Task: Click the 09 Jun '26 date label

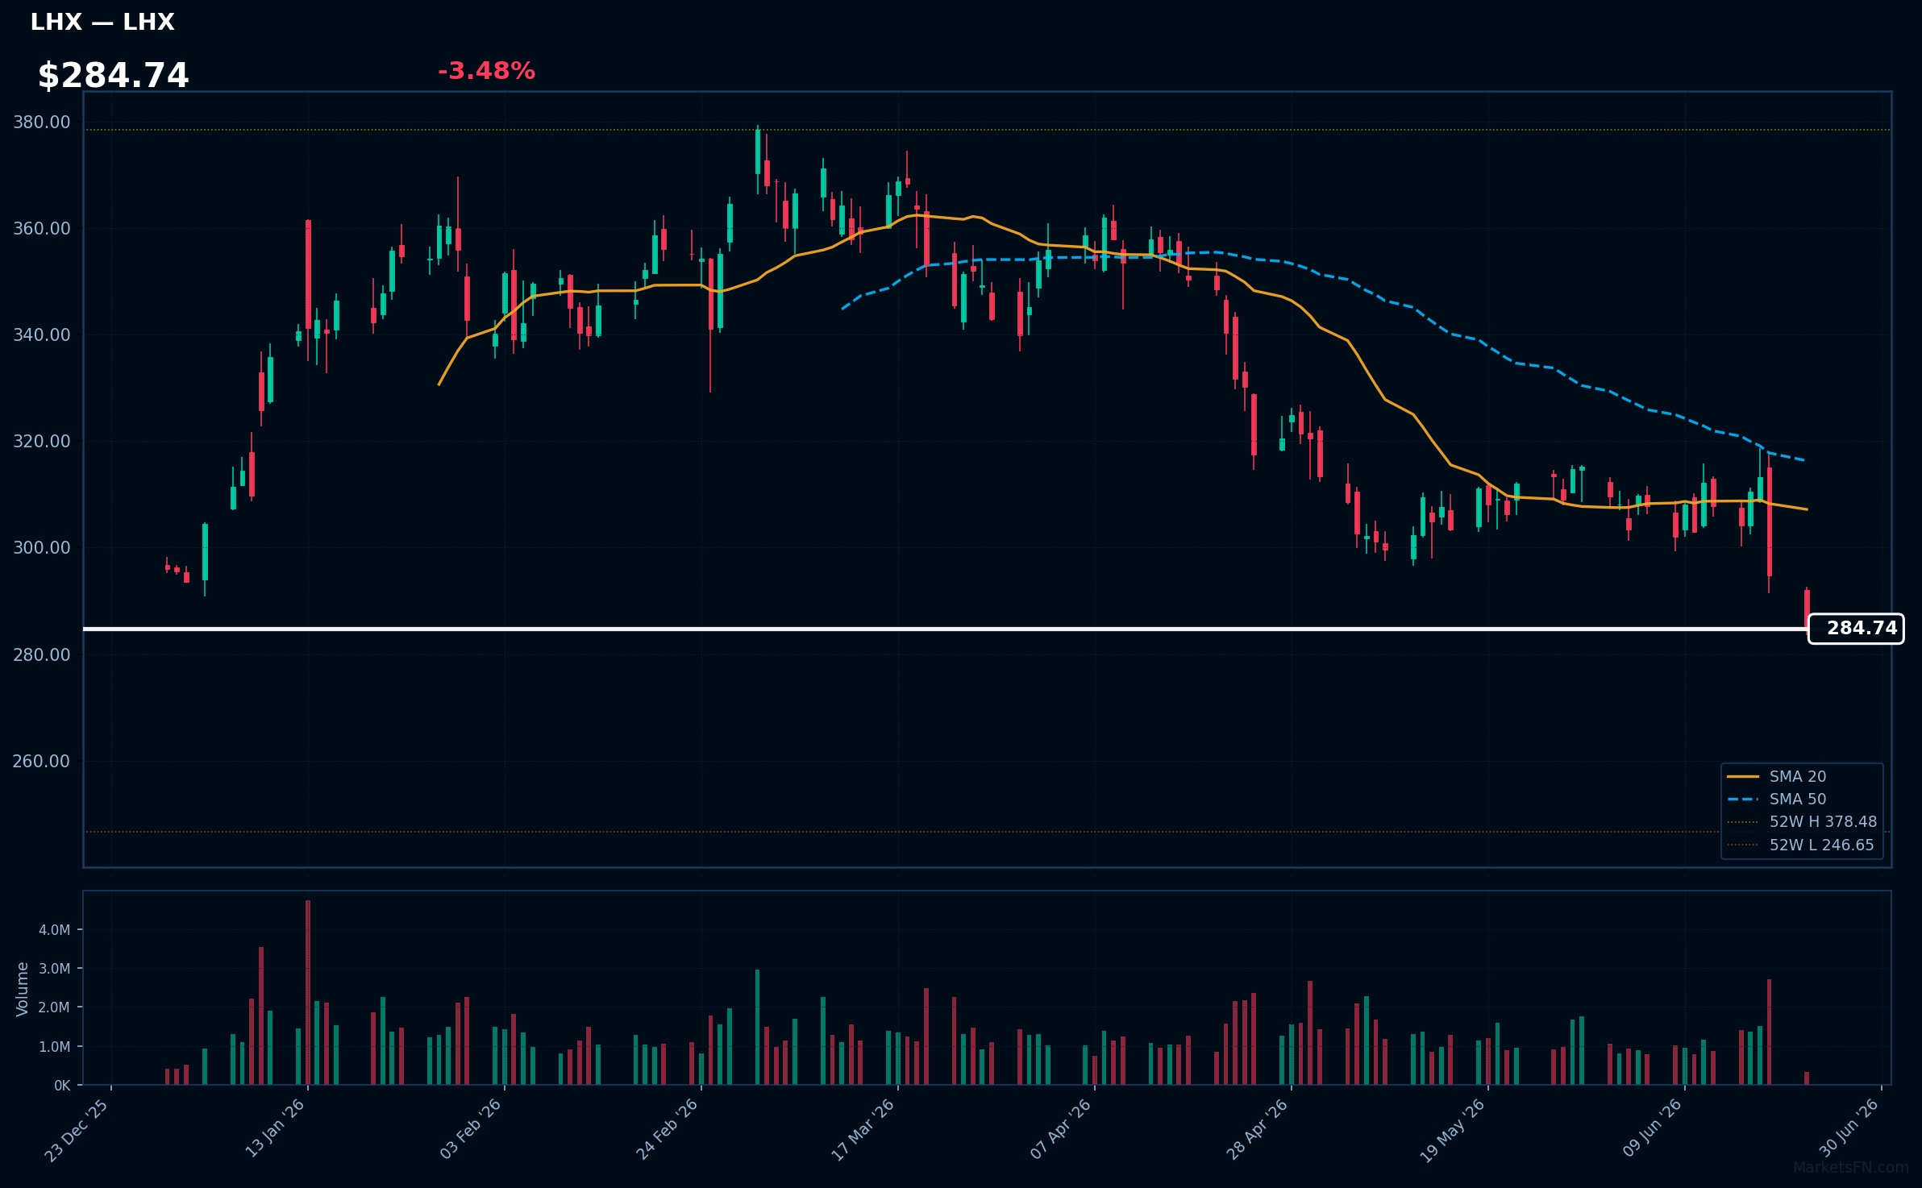Action: [x=1652, y=1128]
